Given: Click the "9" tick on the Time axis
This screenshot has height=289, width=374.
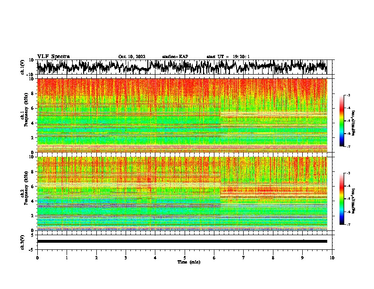Looking at the screenshot, I should pos(302,258).
